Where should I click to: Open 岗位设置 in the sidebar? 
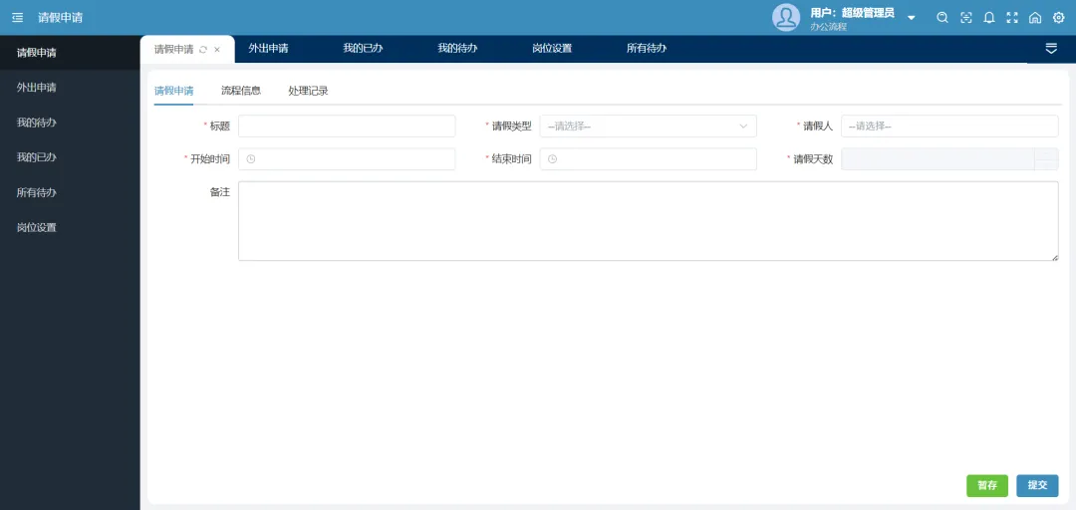pyautogui.click(x=70, y=228)
